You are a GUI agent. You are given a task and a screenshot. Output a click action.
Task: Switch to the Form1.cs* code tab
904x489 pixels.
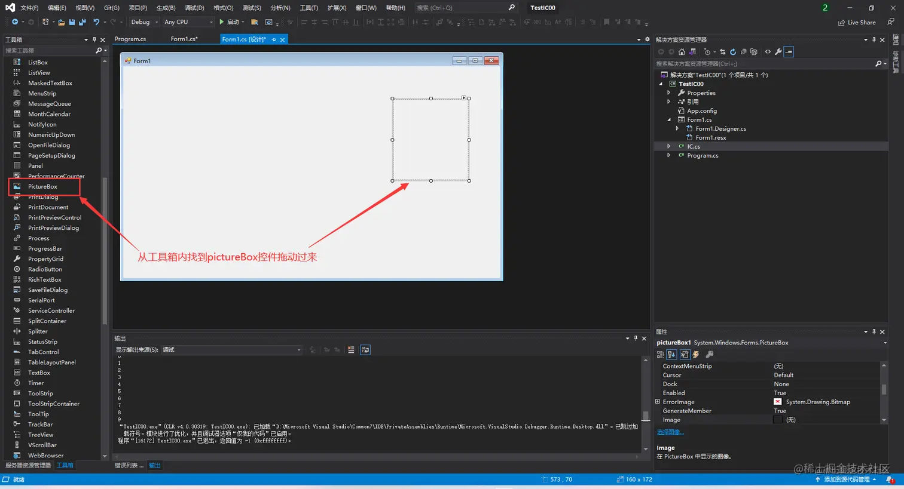184,39
